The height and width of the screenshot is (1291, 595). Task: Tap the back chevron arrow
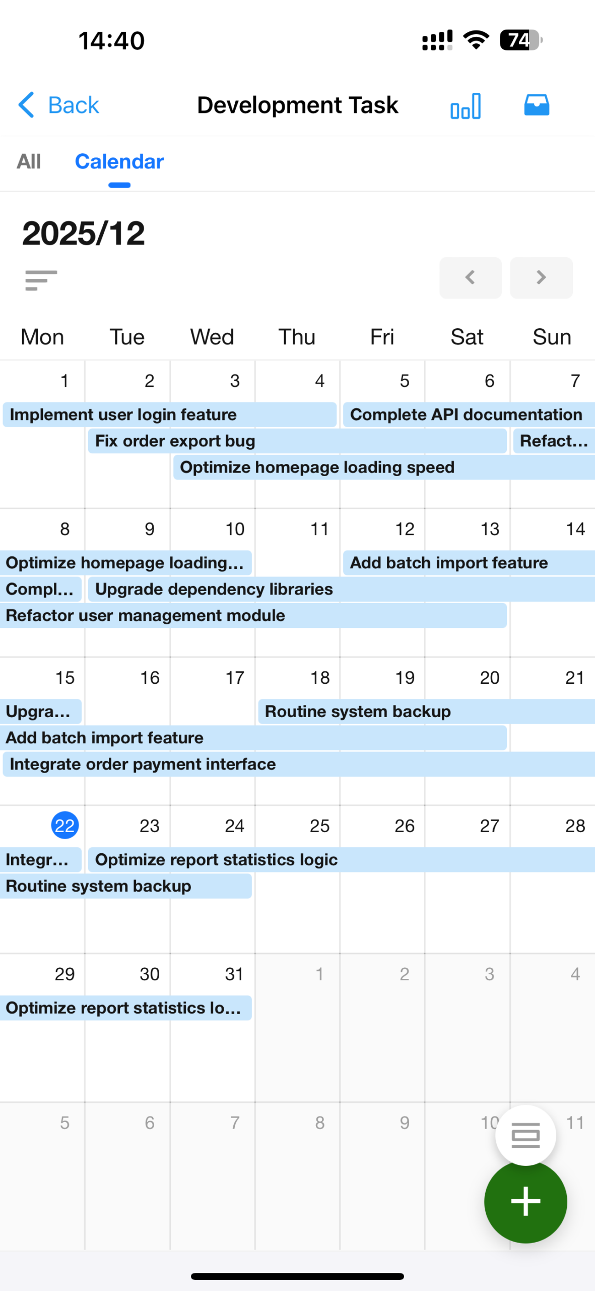(x=26, y=105)
